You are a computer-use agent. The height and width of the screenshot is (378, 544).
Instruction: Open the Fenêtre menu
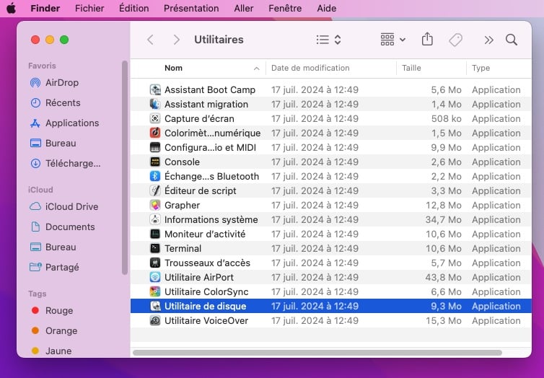tap(285, 8)
